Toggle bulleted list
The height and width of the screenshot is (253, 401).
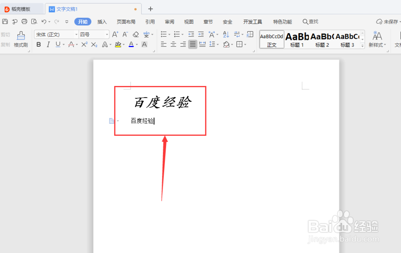[x=164, y=34]
